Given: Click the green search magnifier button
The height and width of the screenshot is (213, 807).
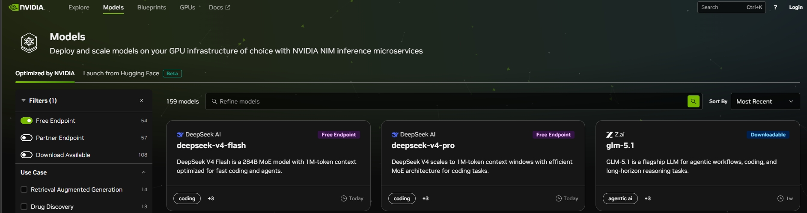Looking at the screenshot, I should click(x=693, y=101).
